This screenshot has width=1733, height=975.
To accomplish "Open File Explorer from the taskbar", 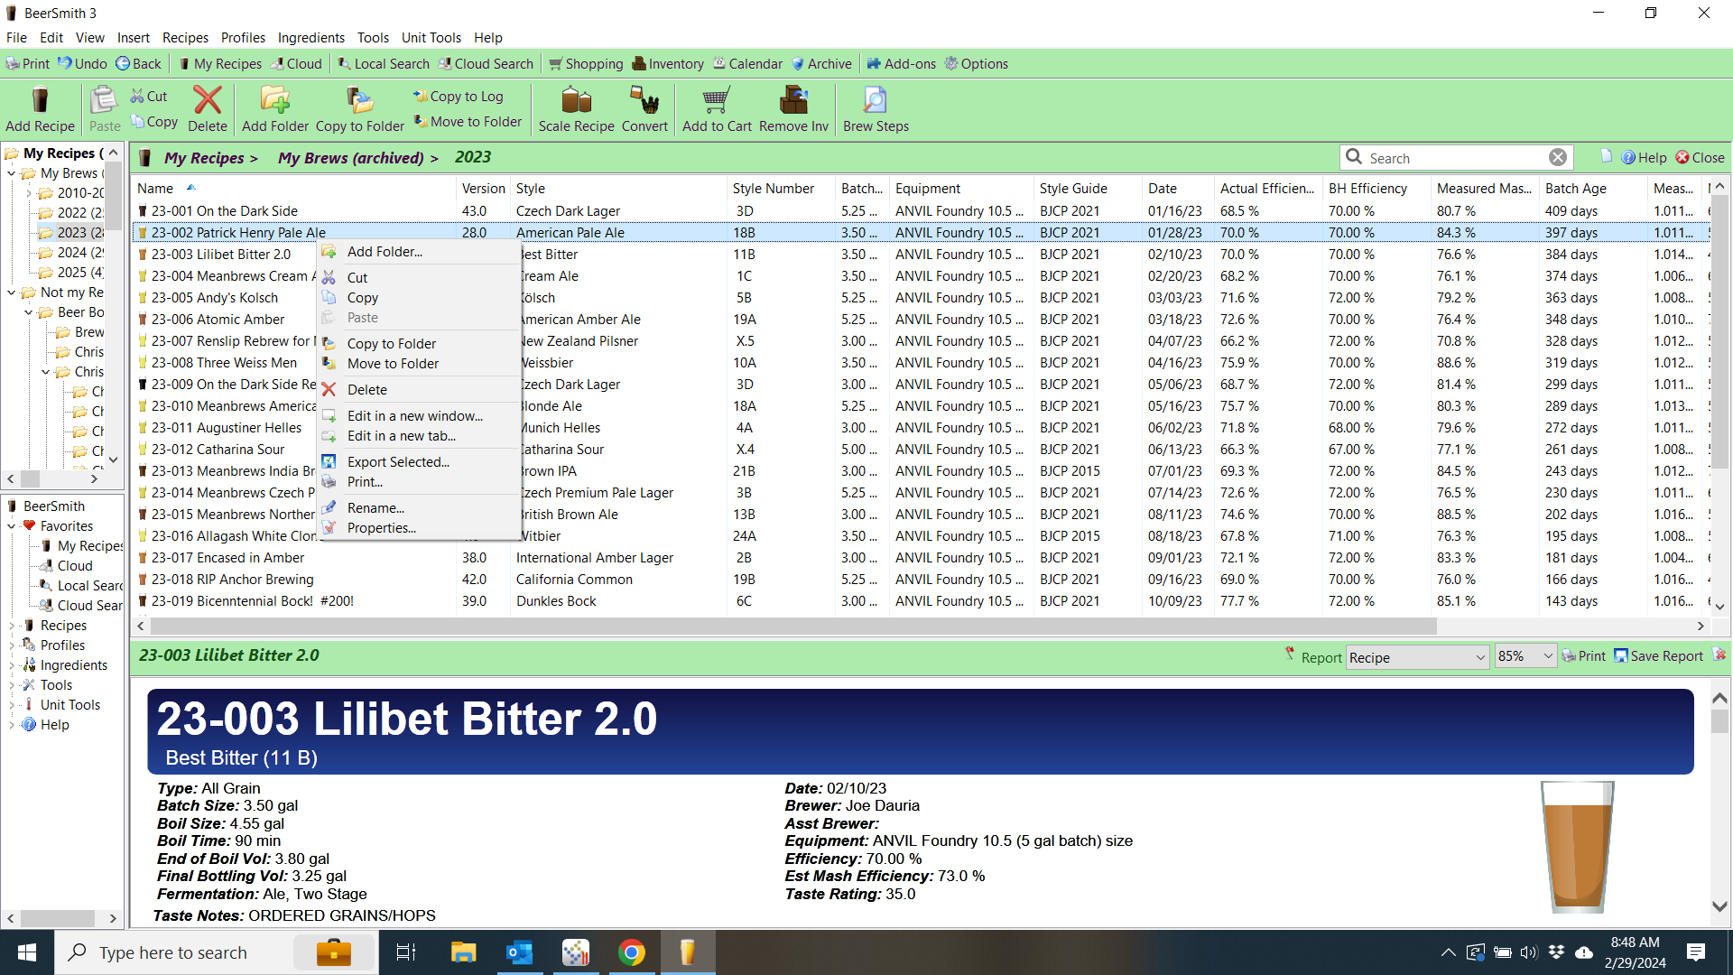I will (463, 952).
